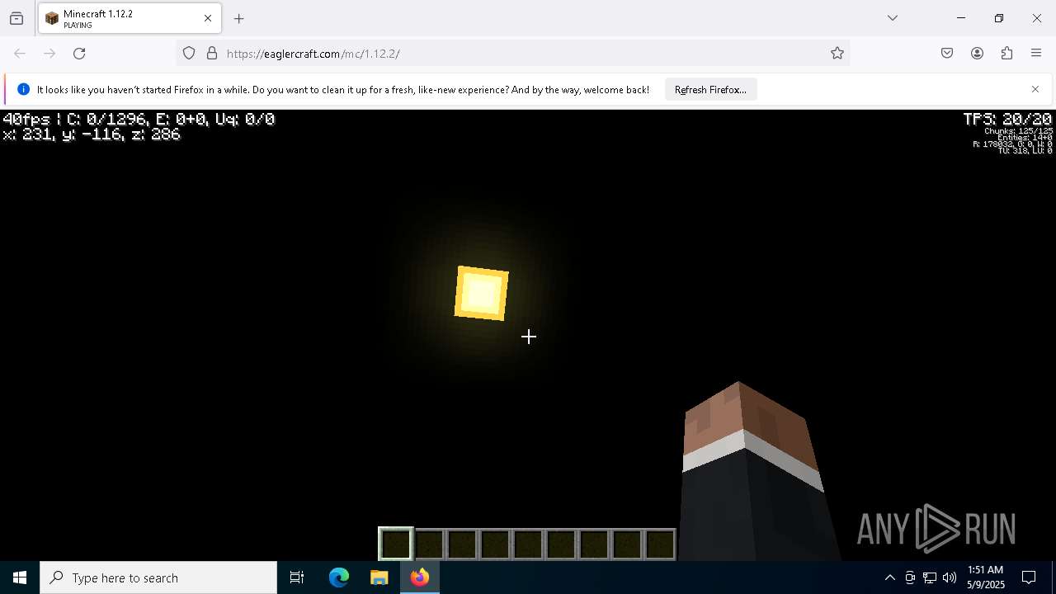Restore down the Firefox window

click(x=999, y=18)
